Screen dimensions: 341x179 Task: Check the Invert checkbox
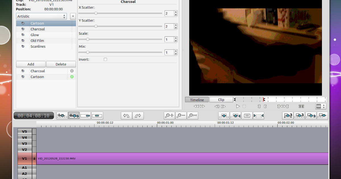pos(105,59)
